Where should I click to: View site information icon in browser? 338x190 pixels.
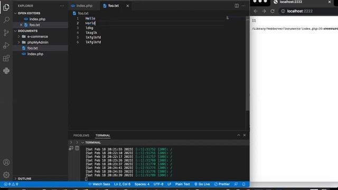283,11
